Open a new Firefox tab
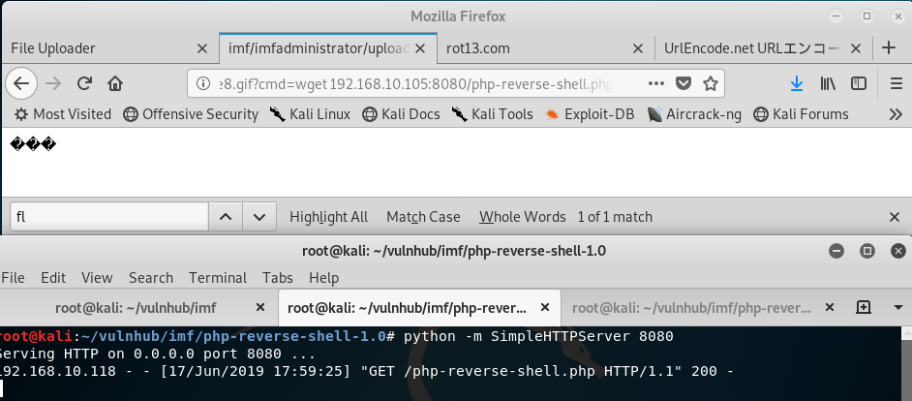Image resolution: width=912 pixels, height=401 pixels. 889,47
